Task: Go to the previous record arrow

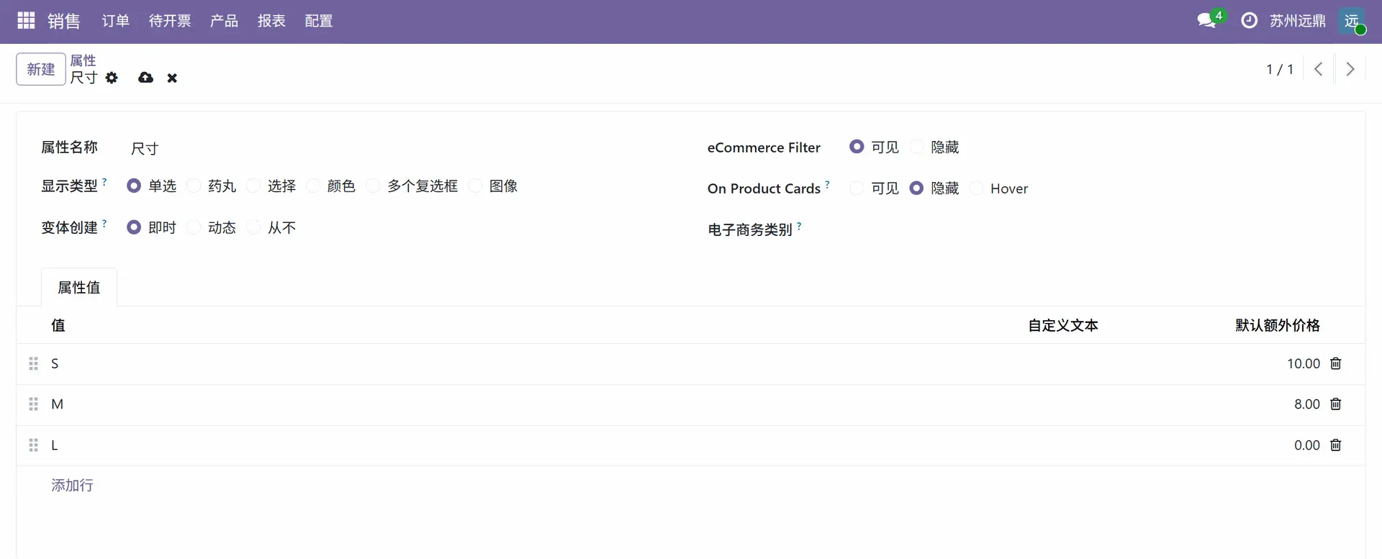Action: coord(1319,69)
